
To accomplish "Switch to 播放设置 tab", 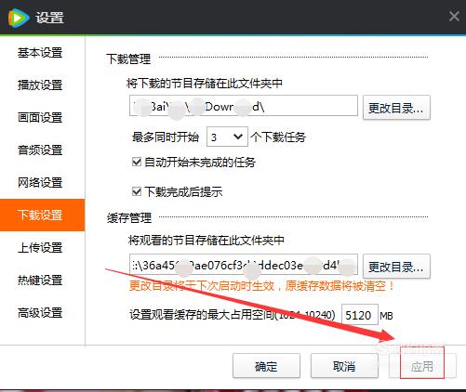I will pyautogui.click(x=40, y=85).
